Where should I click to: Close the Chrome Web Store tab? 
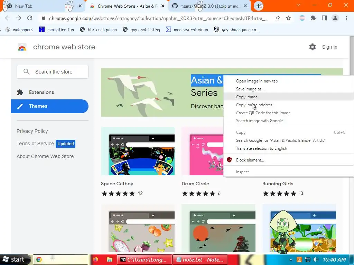(x=163, y=6)
